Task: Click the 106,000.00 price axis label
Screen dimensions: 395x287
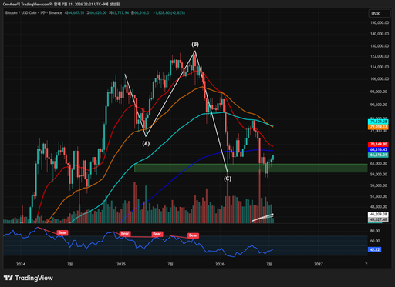Action: tap(380, 78)
